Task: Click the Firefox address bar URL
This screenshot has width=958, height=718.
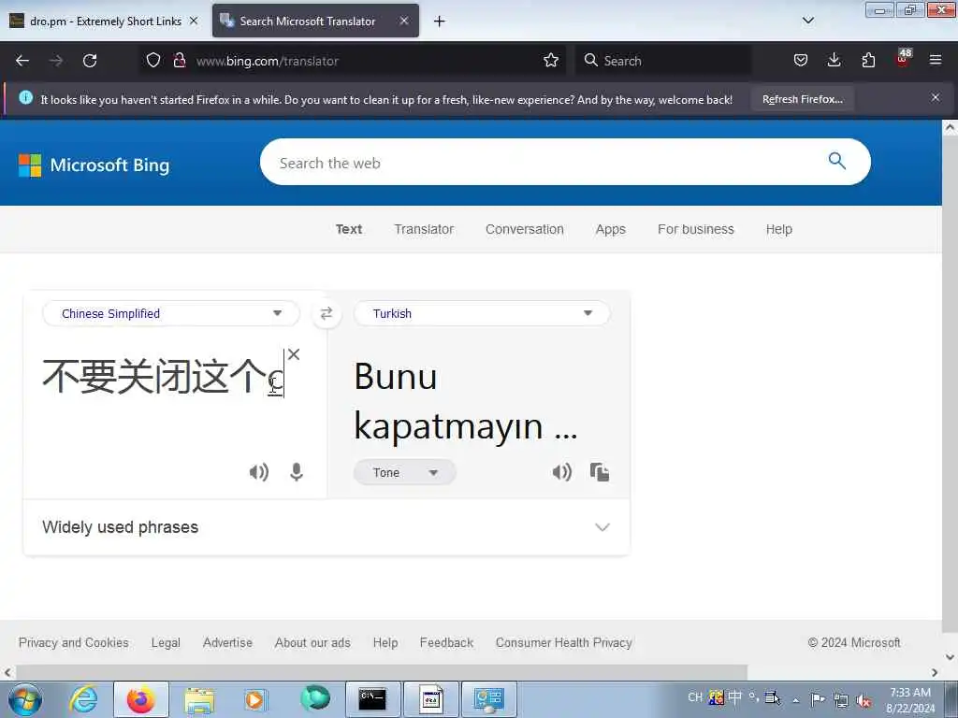Action: 267,61
